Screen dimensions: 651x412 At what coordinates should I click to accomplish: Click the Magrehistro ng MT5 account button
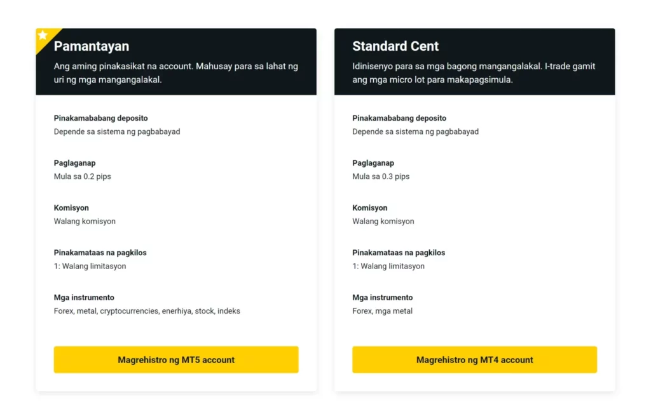[176, 359]
